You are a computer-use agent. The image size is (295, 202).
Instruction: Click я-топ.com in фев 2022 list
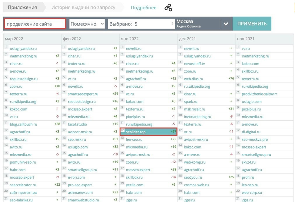pyautogui.click(x=76, y=177)
